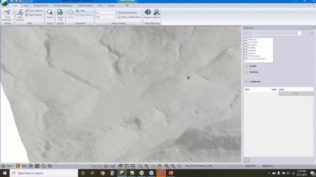
Task: Open the red PowerPoint taskbar app
Action: 171,173
